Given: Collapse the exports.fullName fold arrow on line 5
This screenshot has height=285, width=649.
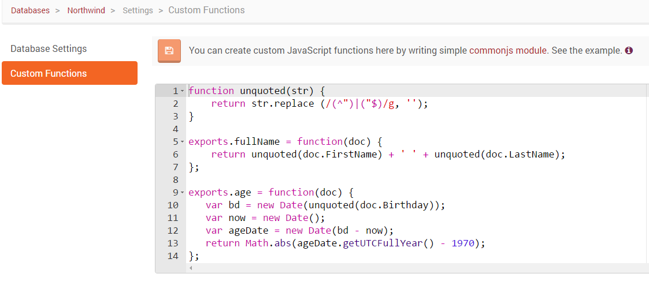Looking at the screenshot, I should (183, 142).
